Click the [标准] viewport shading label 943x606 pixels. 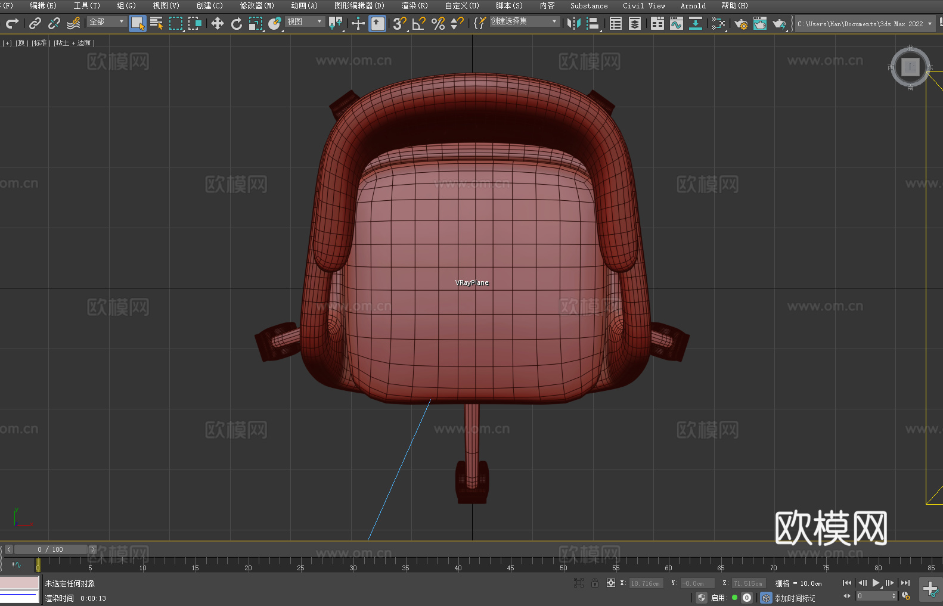coord(41,43)
